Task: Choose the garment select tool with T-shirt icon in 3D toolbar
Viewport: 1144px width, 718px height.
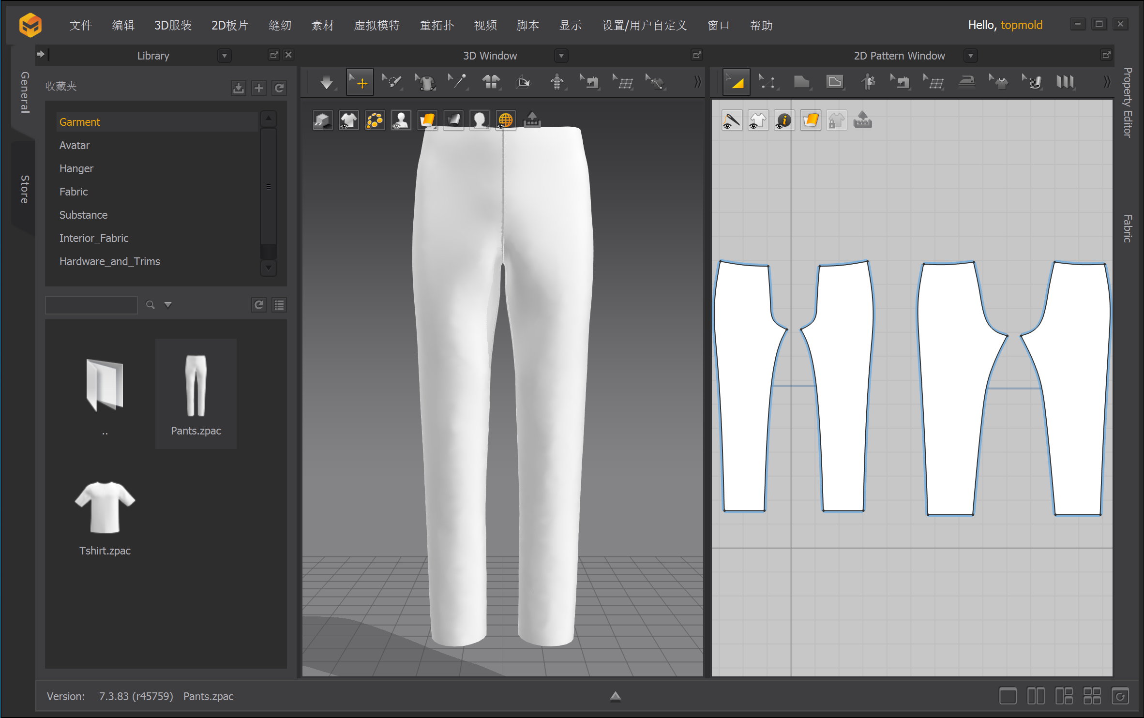Action: pyautogui.click(x=425, y=82)
